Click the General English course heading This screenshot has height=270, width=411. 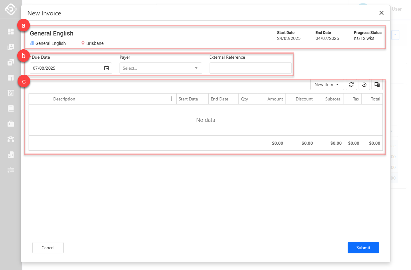51,33
